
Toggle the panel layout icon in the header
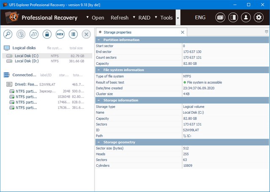point(232,18)
